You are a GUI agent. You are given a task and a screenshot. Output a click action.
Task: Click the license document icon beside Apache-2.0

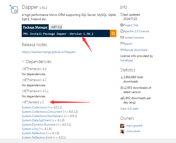pos(122,31)
